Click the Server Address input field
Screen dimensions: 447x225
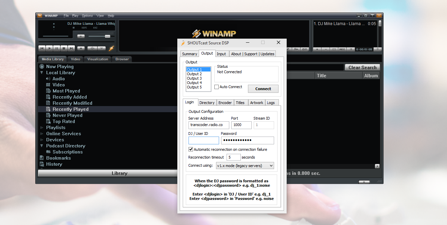209,125
